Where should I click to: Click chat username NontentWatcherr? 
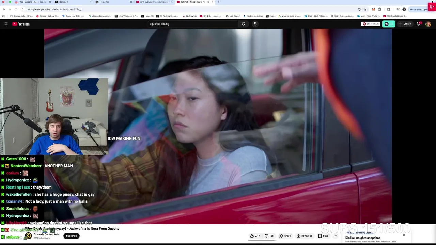26,166
